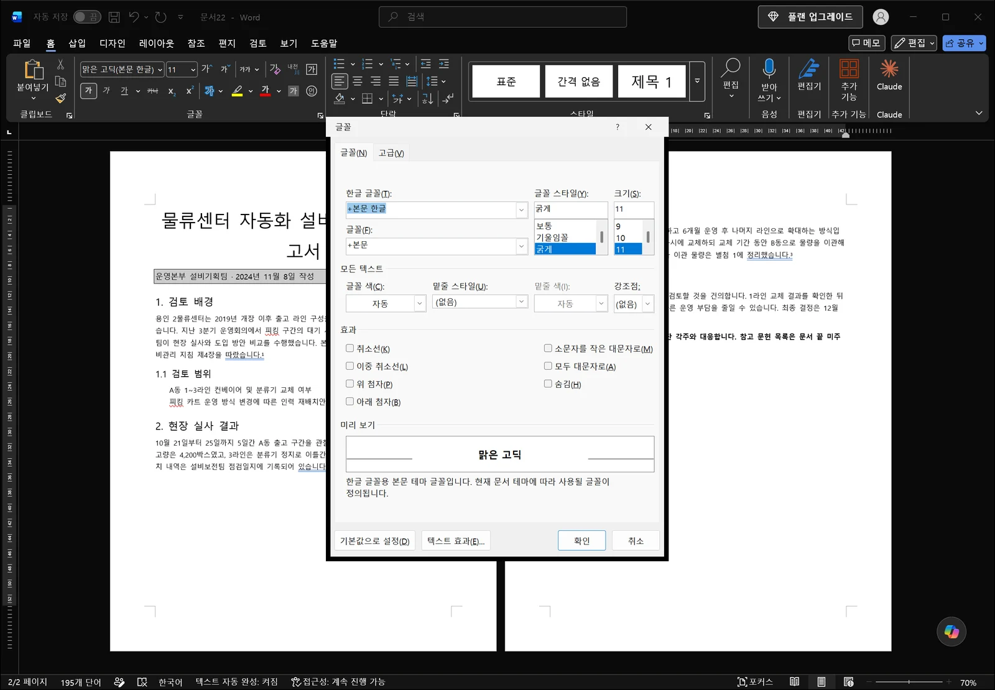This screenshot has height=690, width=995.
Task: Open ribbon font size dropdown
Action: click(x=193, y=70)
